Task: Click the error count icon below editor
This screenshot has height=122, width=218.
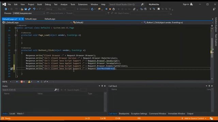Action: (x=21, y=82)
